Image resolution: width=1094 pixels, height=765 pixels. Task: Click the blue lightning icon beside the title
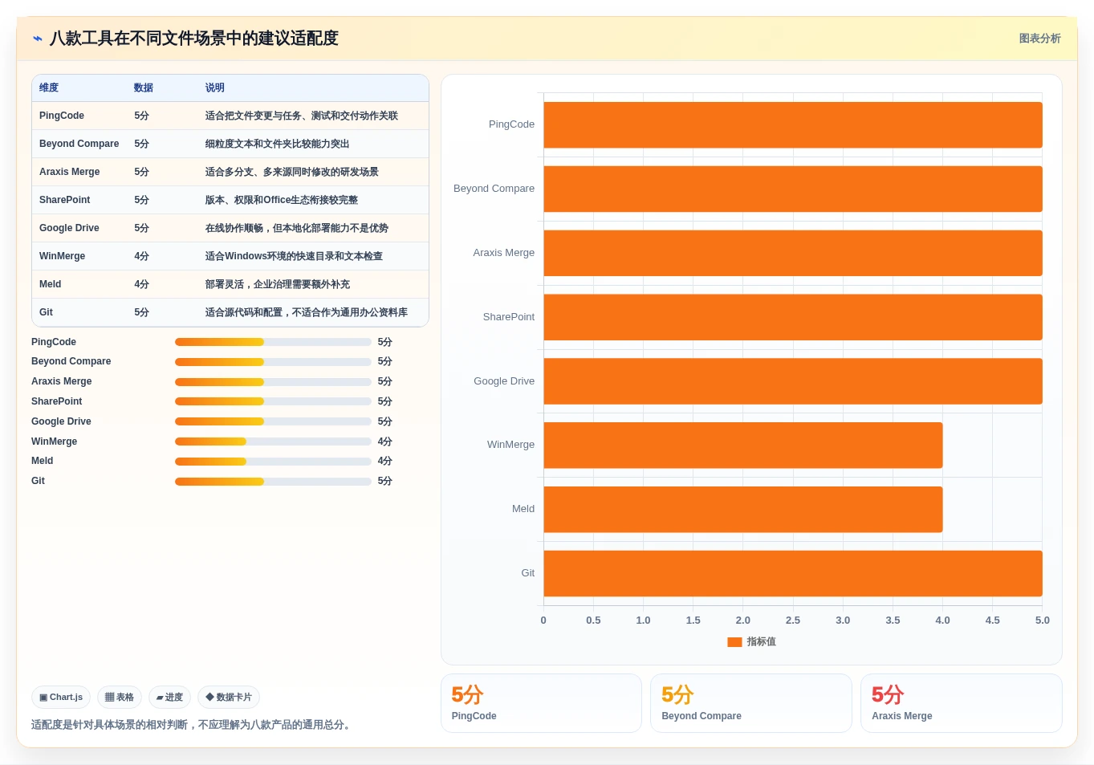point(38,39)
